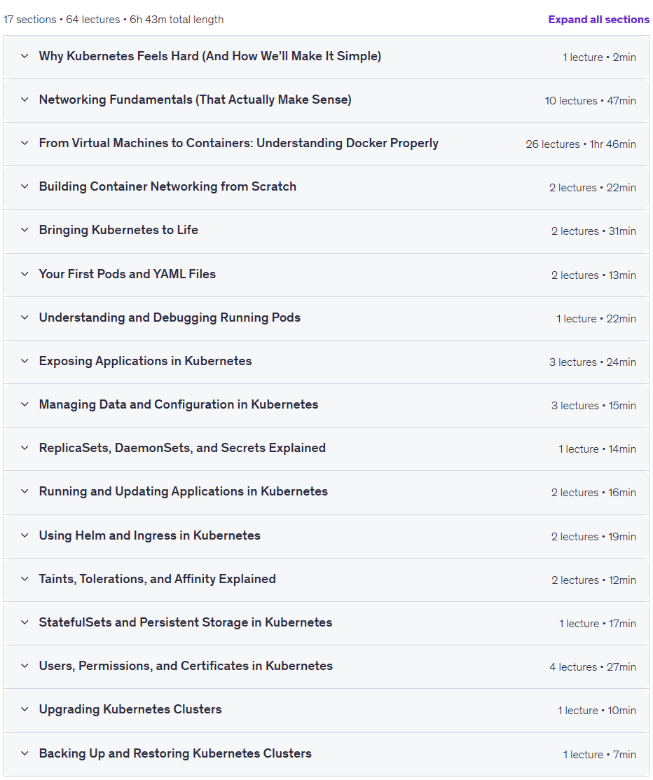Open title Understanding and Debugging Running Pods

pos(170,317)
